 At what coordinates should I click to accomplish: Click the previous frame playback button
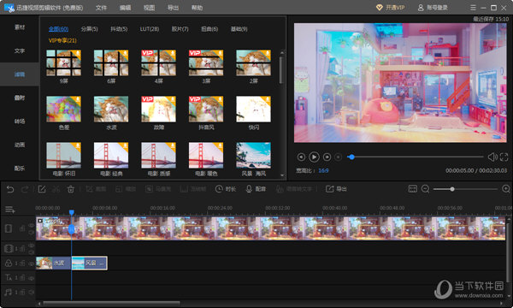click(301, 157)
